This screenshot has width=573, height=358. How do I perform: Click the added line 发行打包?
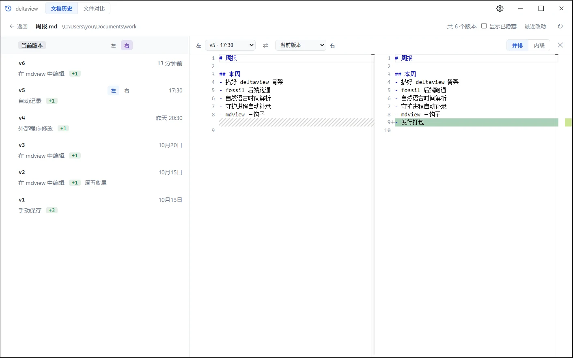coord(476,122)
